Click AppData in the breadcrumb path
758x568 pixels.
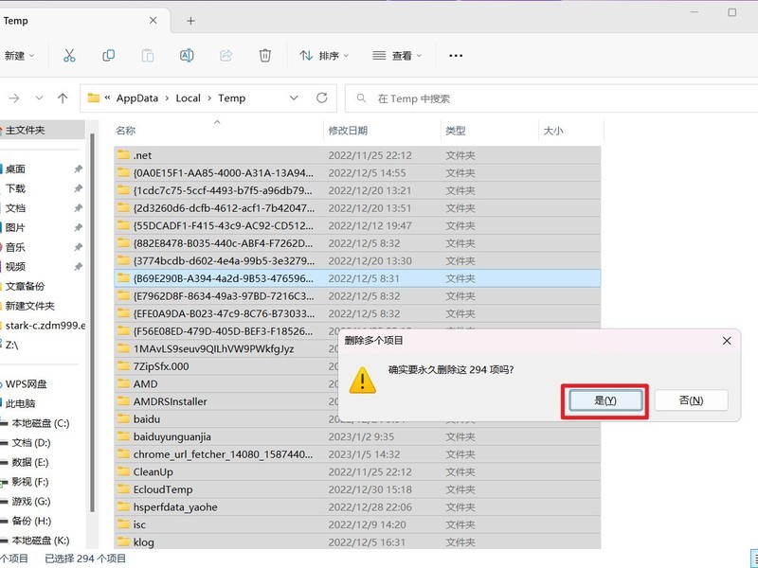pos(137,98)
